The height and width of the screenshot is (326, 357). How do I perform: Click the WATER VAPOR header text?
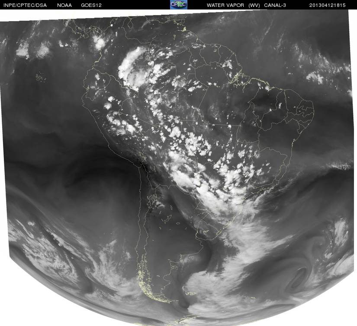tap(225, 5)
